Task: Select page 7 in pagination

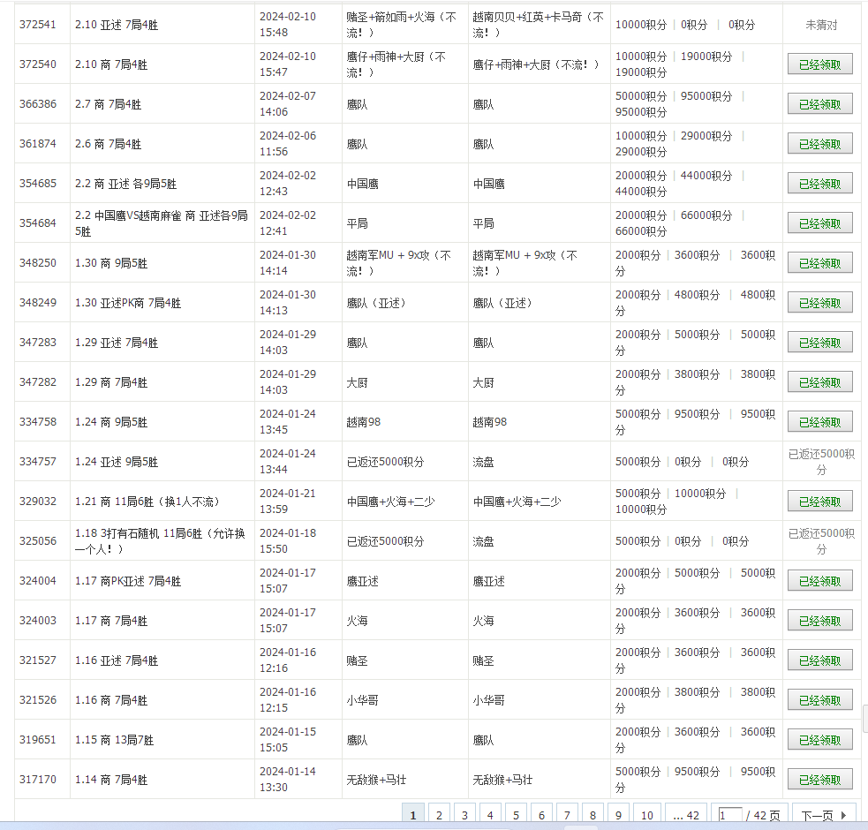Action: (567, 815)
